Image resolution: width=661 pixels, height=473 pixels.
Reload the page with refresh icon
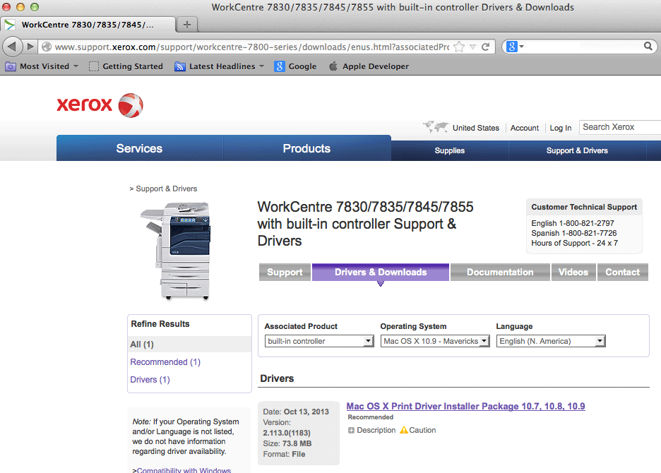[x=486, y=47]
